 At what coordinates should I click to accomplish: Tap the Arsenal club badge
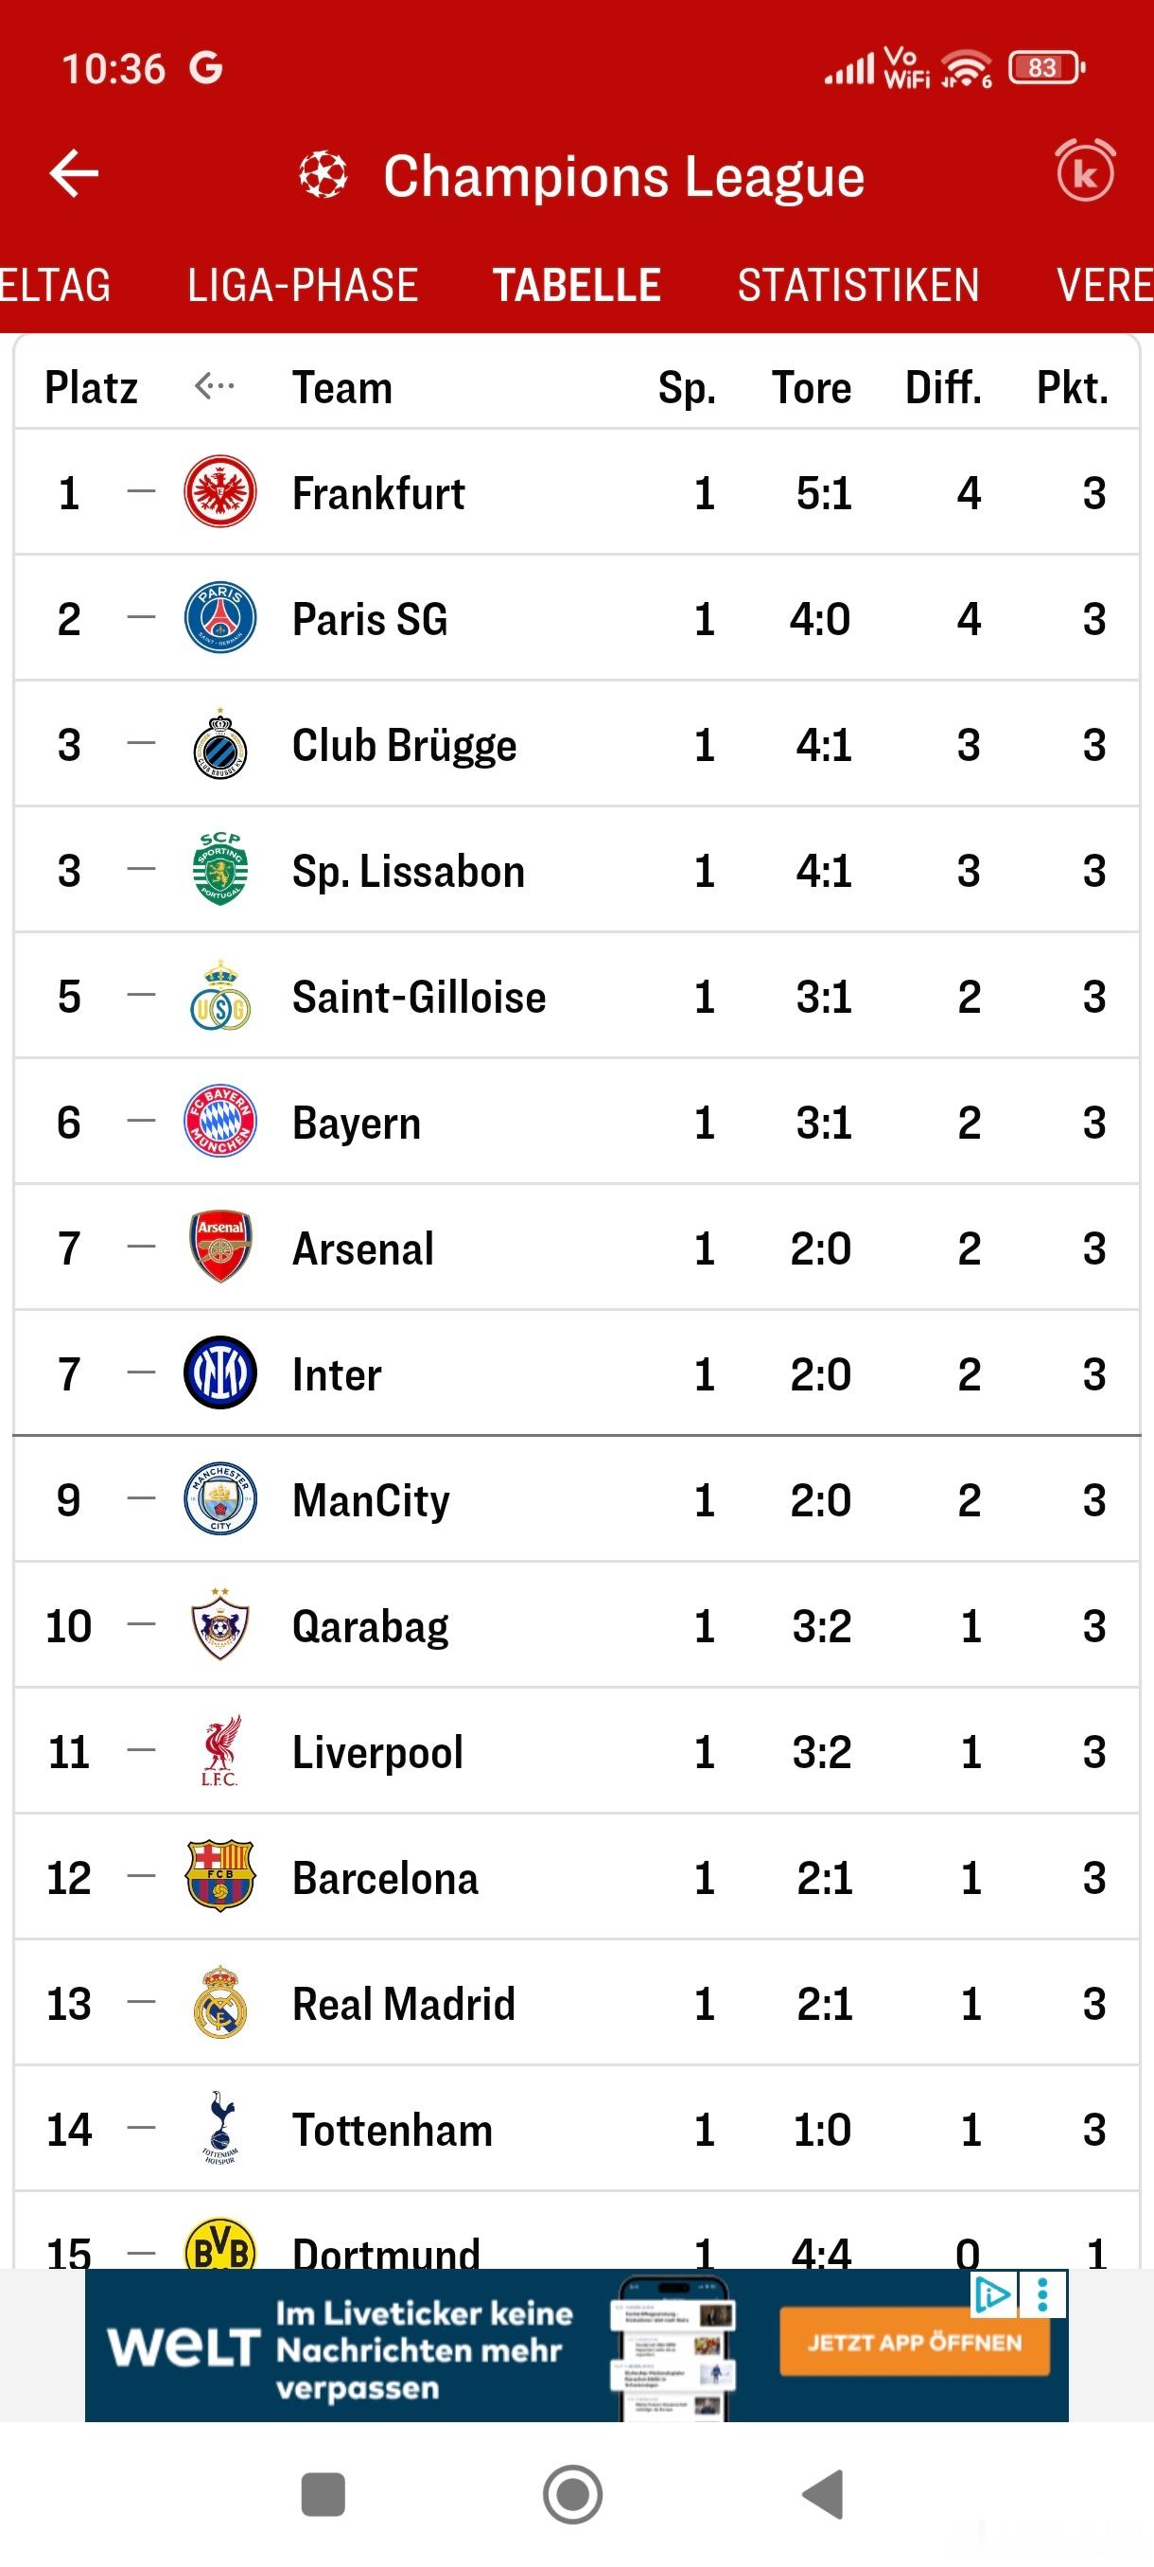(x=220, y=1247)
